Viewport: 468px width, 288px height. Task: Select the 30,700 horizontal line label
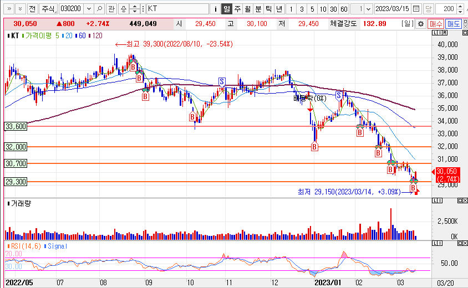click(16, 163)
